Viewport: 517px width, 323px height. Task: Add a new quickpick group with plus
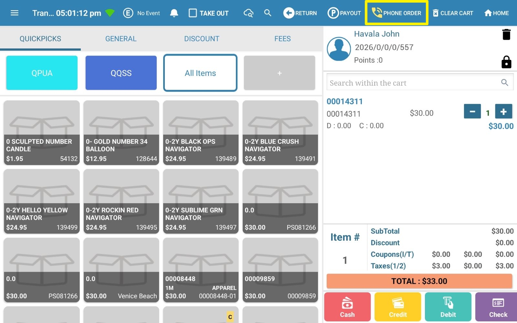[280, 73]
